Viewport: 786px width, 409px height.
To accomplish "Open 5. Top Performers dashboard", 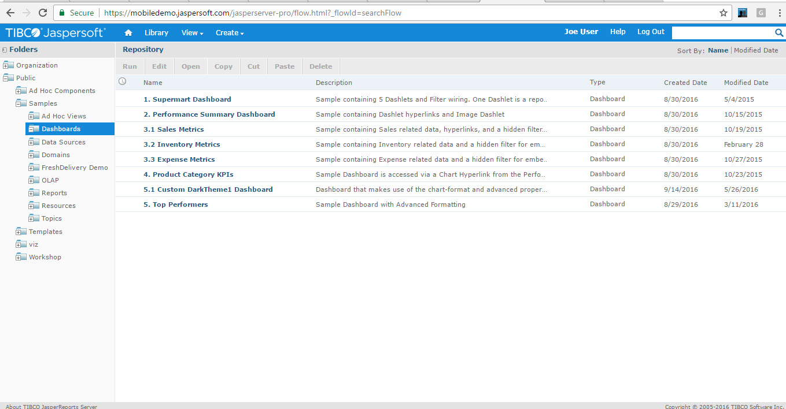I will tap(176, 204).
